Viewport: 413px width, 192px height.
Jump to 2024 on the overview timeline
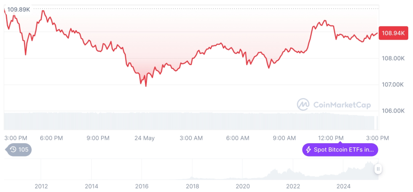pyautogui.click(x=344, y=186)
